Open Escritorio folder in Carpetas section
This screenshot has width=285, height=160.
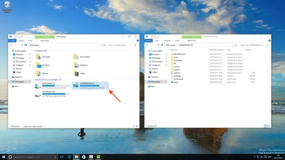pos(43,65)
